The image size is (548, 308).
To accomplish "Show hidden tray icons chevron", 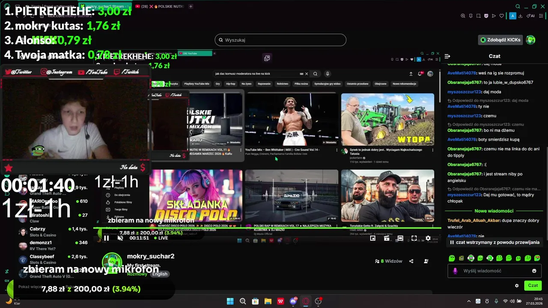I will click(x=469, y=301).
